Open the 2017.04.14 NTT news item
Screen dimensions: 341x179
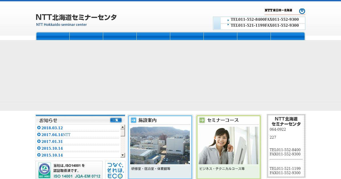56,135
